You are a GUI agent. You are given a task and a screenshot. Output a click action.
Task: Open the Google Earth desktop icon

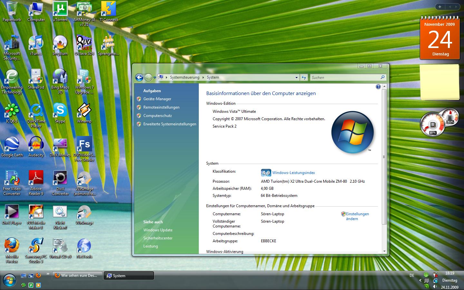[12, 144]
